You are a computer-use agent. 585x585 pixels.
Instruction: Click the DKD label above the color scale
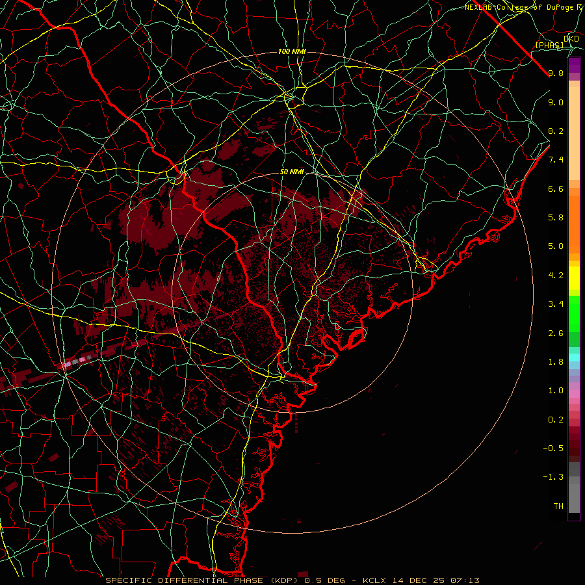pyautogui.click(x=571, y=38)
